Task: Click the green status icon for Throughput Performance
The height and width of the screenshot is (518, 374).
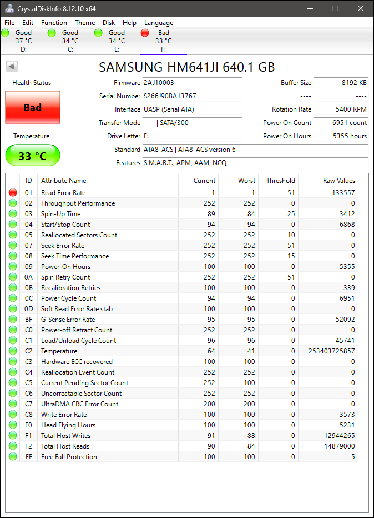Action: (x=13, y=203)
